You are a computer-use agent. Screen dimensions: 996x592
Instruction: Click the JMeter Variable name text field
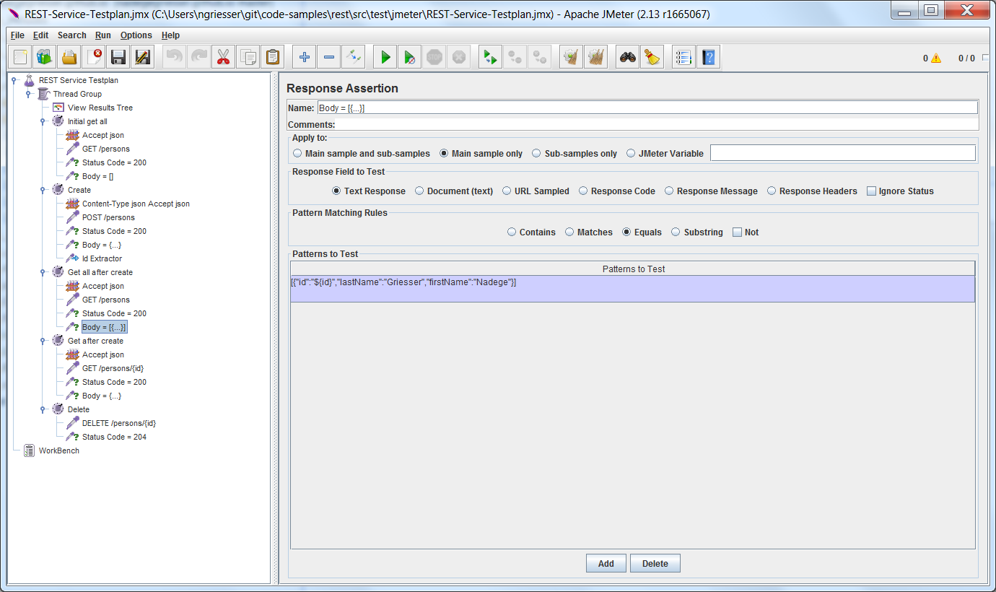(x=843, y=153)
